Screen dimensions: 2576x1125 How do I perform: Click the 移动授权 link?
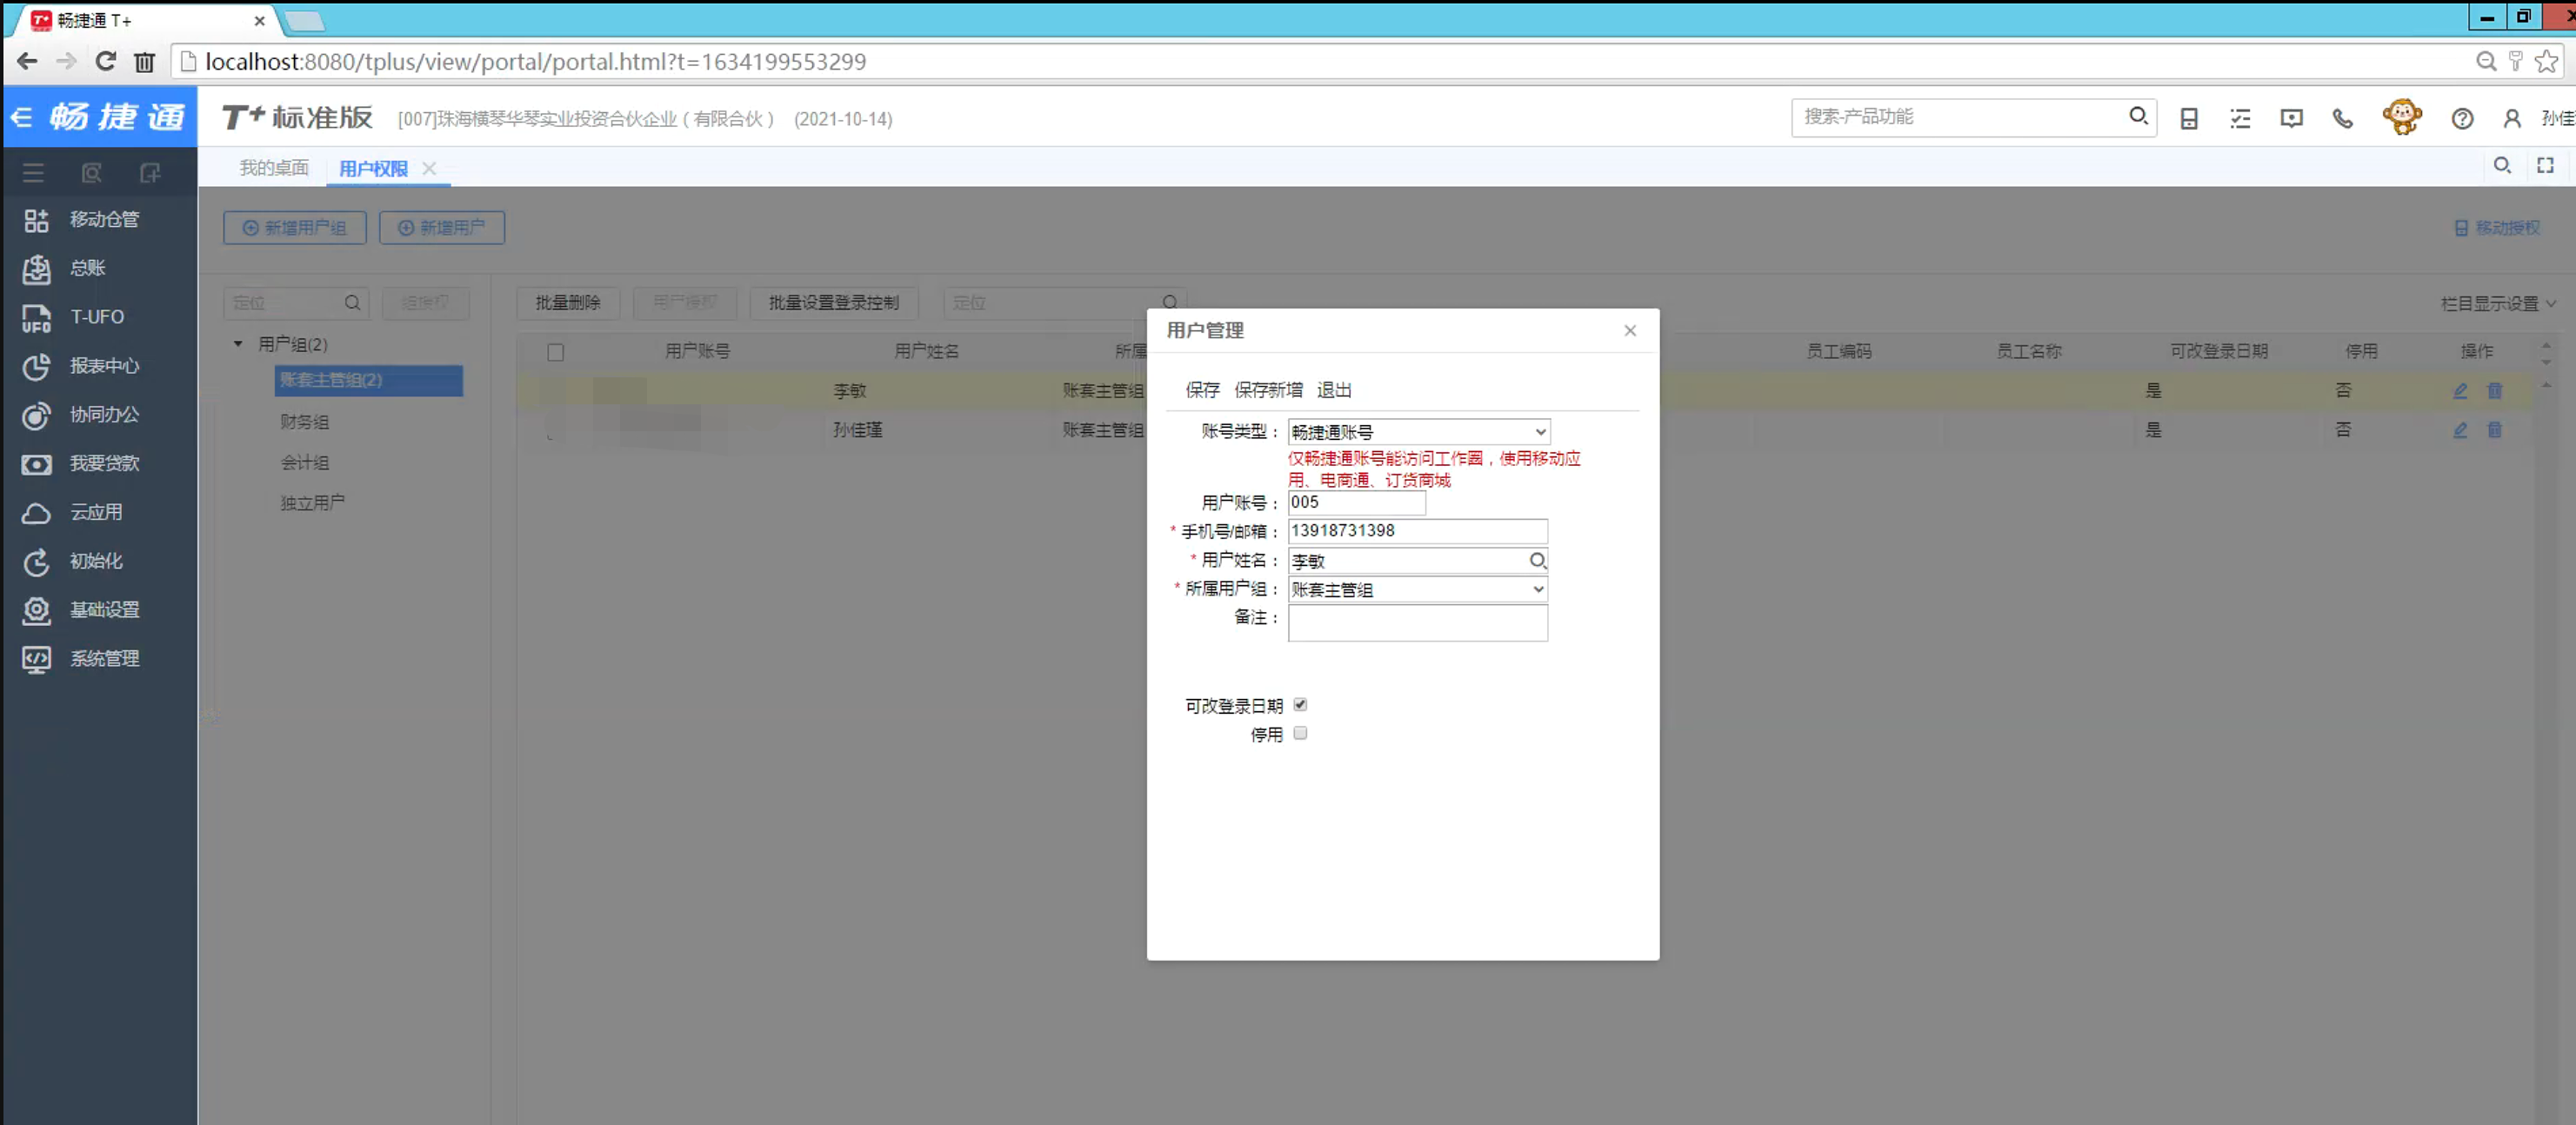(2497, 228)
